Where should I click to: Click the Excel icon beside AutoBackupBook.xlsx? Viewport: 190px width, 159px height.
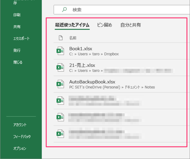coord(60,84)
